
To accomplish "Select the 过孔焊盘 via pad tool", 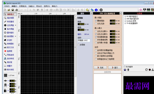I will coord(9,25).
